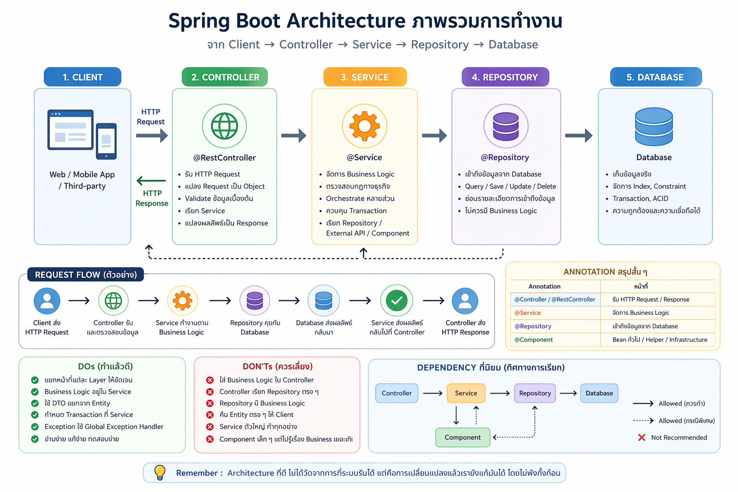Click the Web / Mobile App devices icon
Viewport: 738px width, 492px height.
pos(82,134)
